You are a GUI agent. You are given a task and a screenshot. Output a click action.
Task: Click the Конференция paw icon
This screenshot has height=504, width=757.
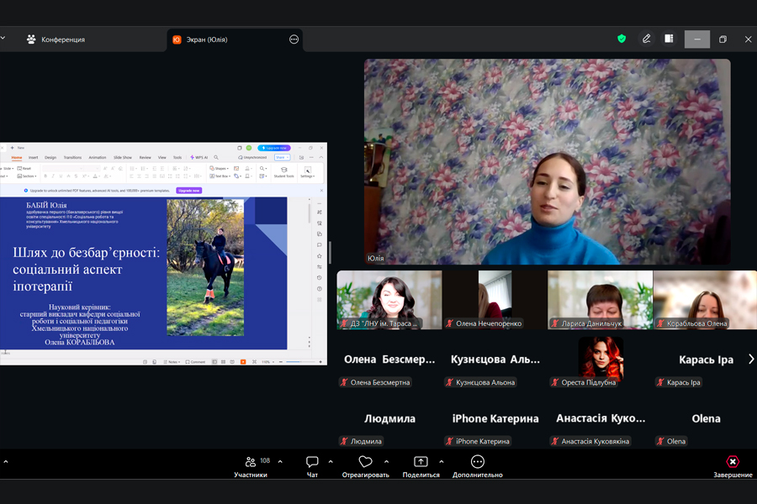pyautogui.click(x=31, y=39)
